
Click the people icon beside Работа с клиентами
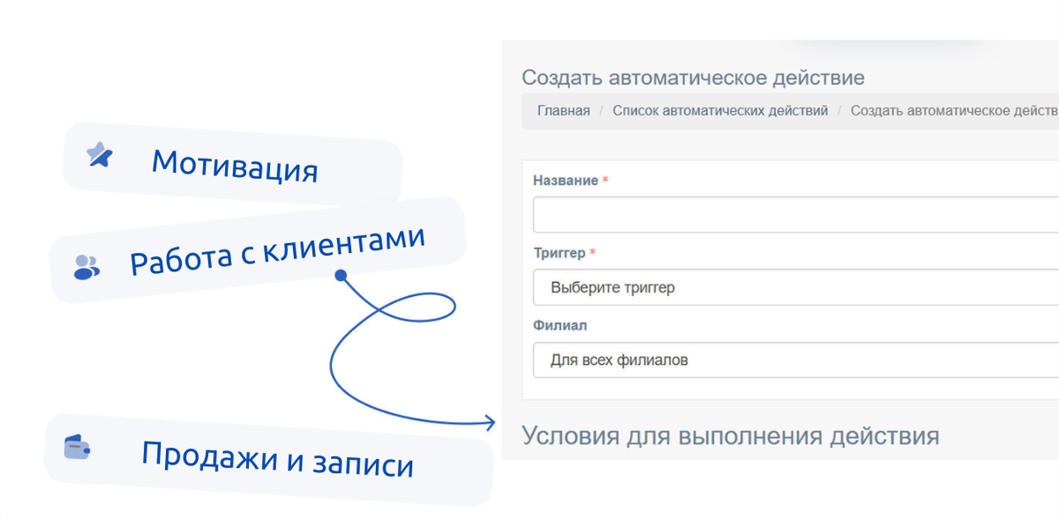click(86, 263)
